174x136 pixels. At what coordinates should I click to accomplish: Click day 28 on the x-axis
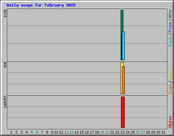[148, 132]
